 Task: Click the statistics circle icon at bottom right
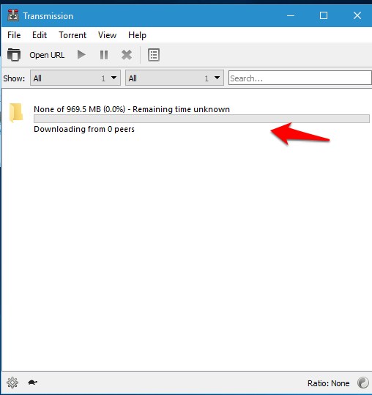click(x=363, y=383)
